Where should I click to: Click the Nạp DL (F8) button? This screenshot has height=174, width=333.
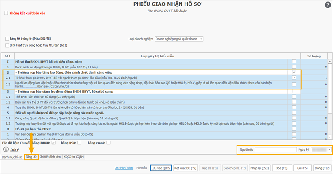[210, 168]
